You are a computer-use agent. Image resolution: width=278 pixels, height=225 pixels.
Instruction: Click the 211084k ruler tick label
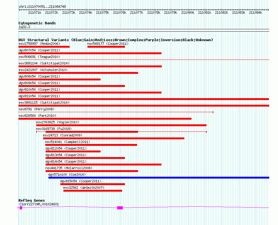[x=256, y=12]
